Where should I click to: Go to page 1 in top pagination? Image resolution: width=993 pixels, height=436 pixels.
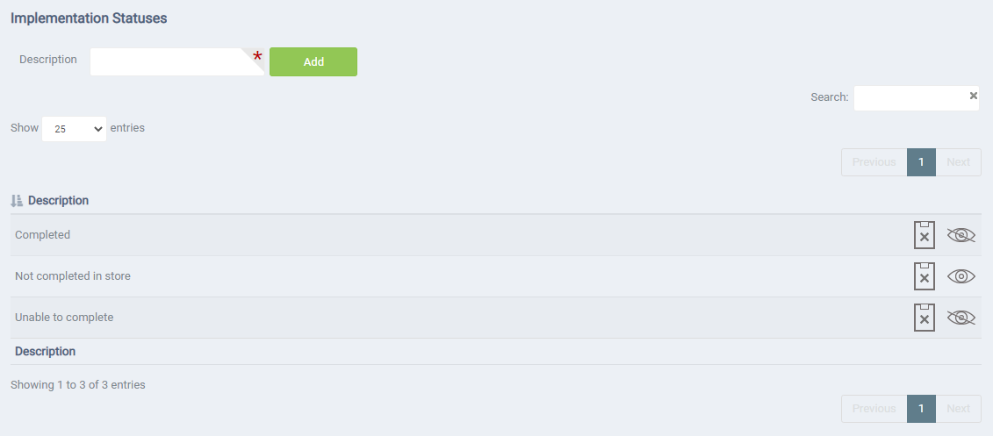coord(921,162)
